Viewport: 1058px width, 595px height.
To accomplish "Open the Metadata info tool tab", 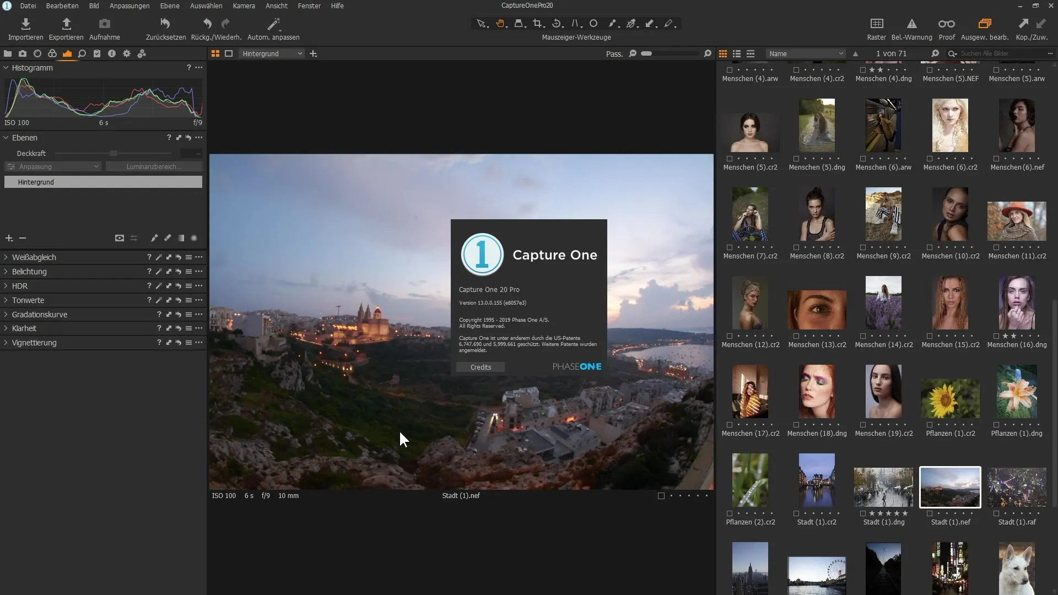I will coord(112,53).
